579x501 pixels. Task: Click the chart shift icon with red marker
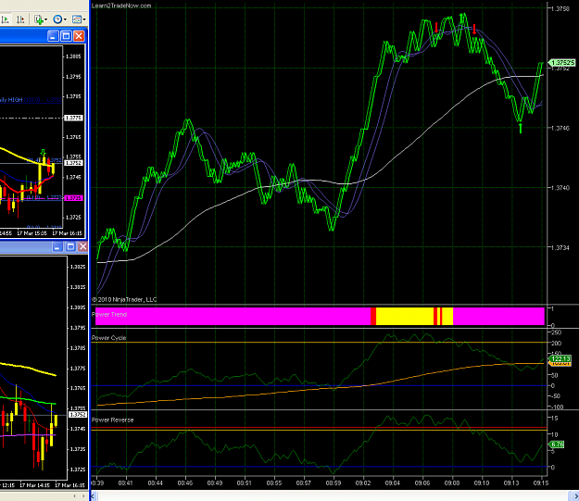click(x=20, y=19)
